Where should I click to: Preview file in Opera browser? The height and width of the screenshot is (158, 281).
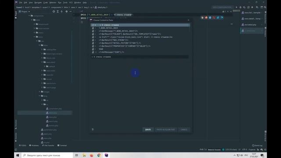point(214,18)
